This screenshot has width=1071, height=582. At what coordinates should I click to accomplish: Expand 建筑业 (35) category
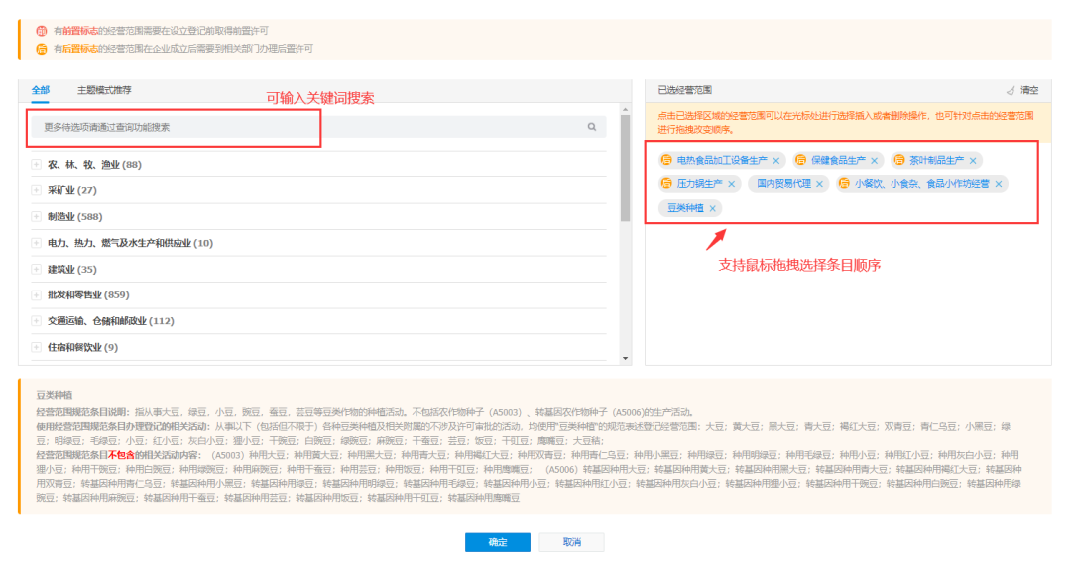point(37,269)
